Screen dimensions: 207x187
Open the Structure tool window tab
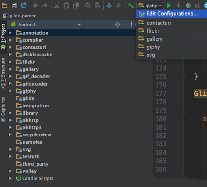coord(3,72)
